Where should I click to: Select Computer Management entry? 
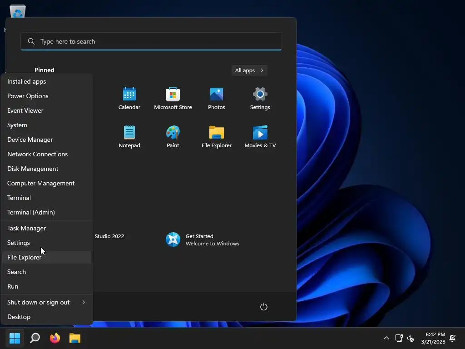47,183
